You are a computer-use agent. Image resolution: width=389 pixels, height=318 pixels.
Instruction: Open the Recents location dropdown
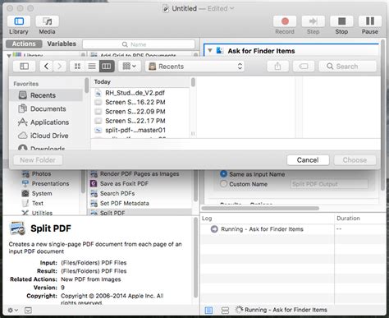pyautogui.click(x=194, y=67)
